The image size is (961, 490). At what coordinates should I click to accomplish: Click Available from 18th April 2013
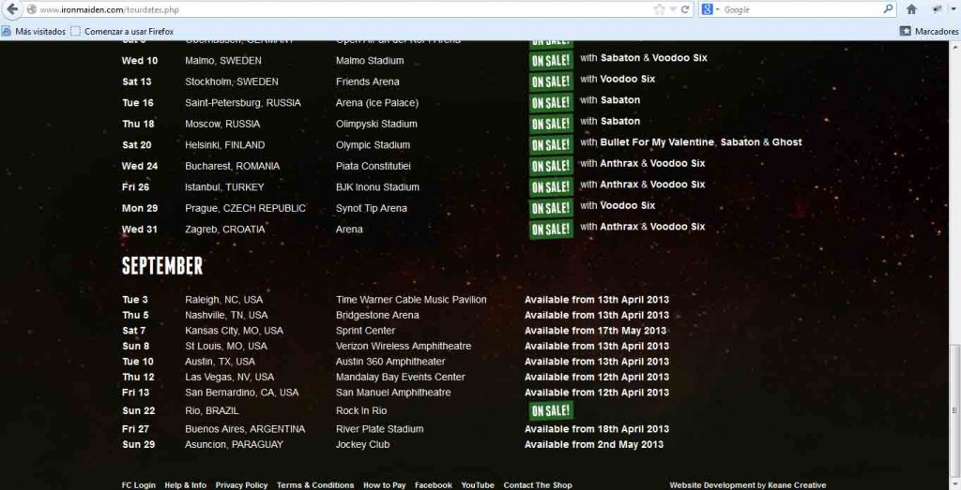click(x=596, y=429)
